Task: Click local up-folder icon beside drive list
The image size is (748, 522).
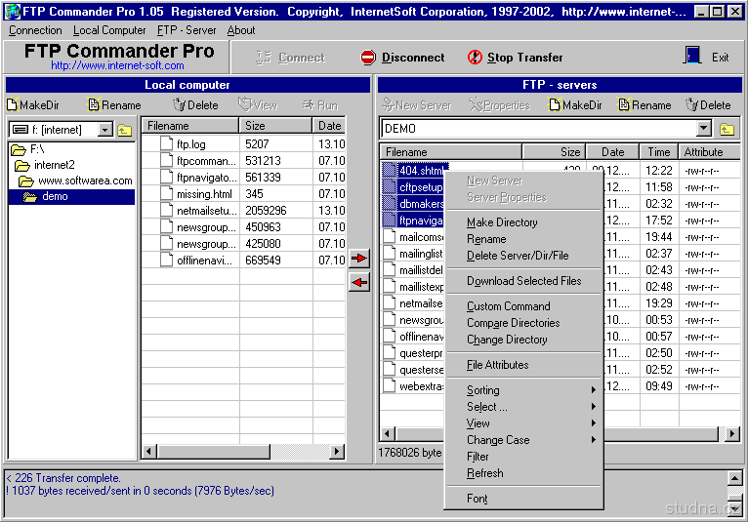Action: (125, 130)
